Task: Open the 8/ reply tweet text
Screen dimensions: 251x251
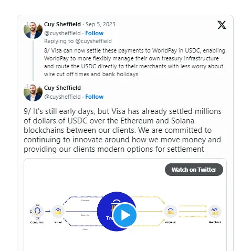Action: pos(134,62)
